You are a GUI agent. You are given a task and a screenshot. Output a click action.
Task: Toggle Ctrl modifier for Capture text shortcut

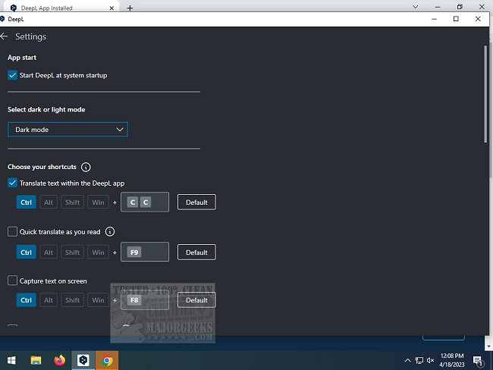coord(26,300)
